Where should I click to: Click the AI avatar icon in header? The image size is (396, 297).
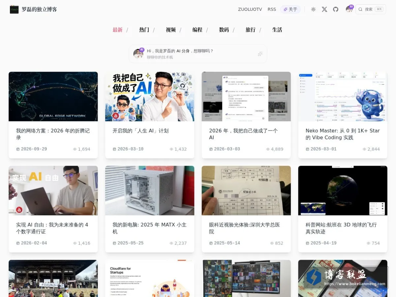click(349, 9)
